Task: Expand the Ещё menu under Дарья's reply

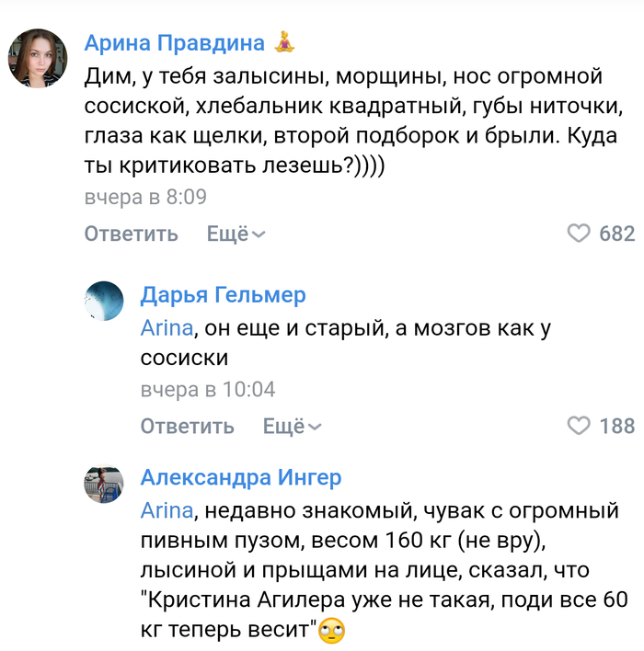Action: point(293,427)
